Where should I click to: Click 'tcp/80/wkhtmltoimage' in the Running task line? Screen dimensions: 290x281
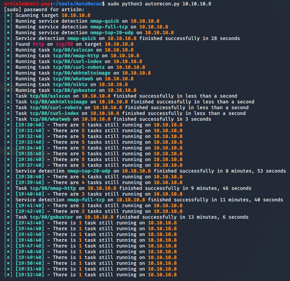pyautogui.click(x=82, y=73)
